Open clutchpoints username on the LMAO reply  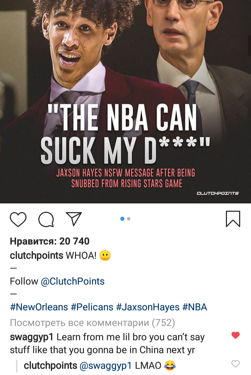50,366
